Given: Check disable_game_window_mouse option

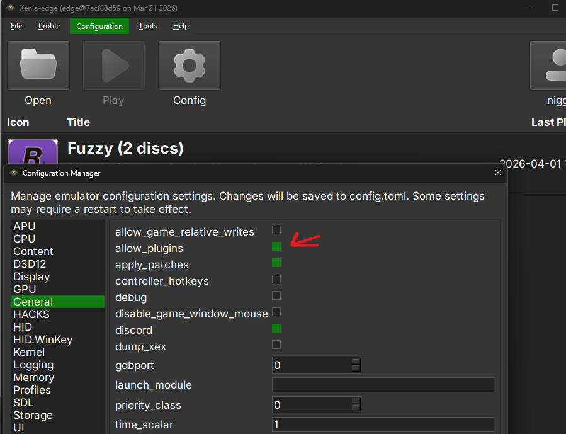Looking at the screenshot, I should coord(276,312).
